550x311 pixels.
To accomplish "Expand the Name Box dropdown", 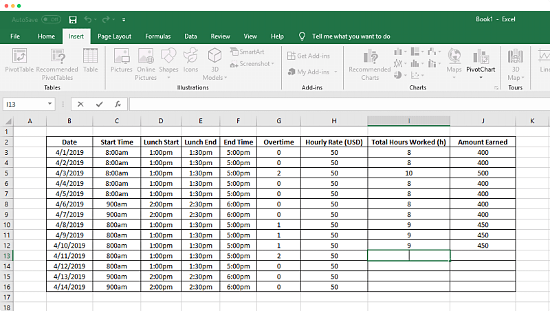I will click(x=50, y=104).
